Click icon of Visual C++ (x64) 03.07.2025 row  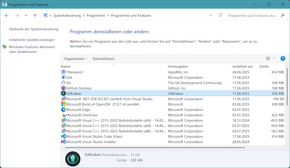[63, 126]
